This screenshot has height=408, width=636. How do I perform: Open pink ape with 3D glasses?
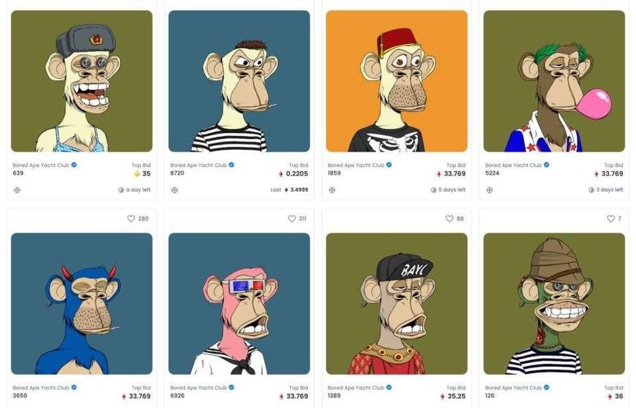coord(239,303)
